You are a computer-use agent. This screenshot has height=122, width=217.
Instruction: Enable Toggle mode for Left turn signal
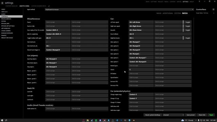click(x=187, y=22)
